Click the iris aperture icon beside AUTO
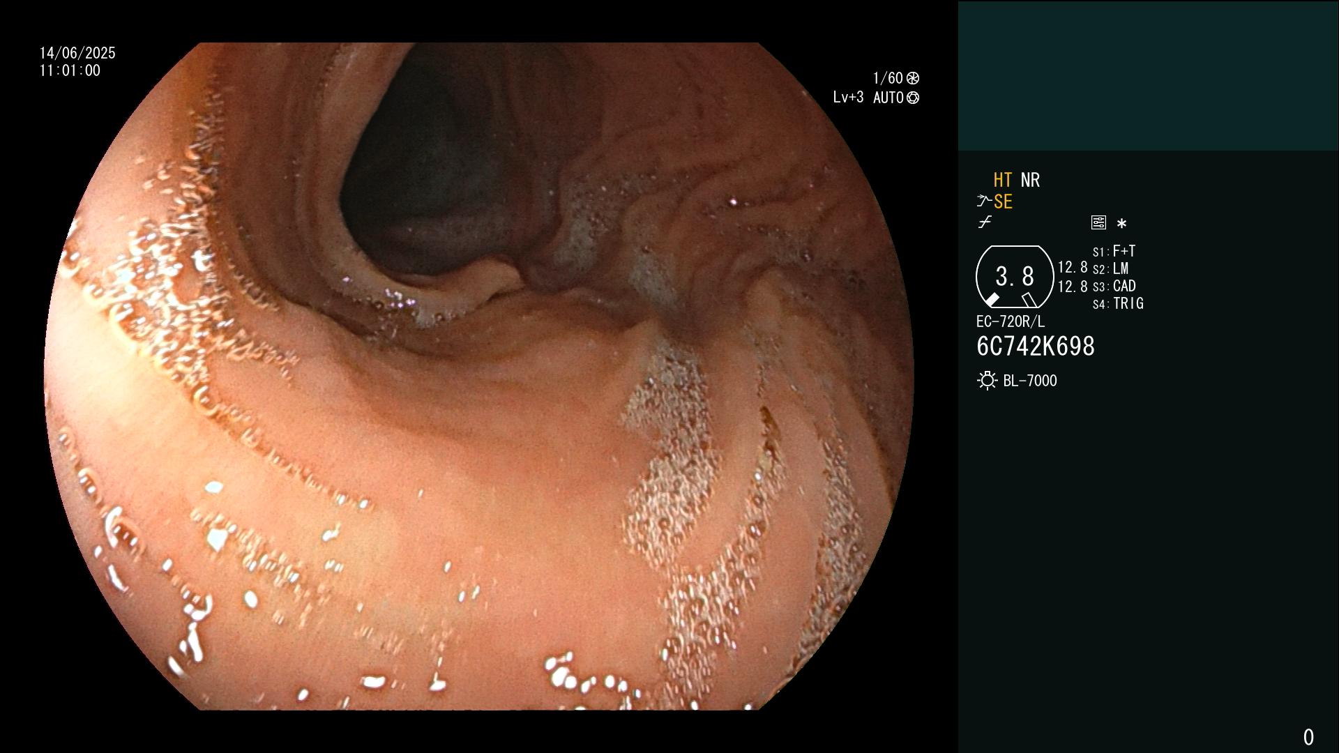Image resolution: width=1339 pixels, height=753 pixels. (x=913, y=98)
